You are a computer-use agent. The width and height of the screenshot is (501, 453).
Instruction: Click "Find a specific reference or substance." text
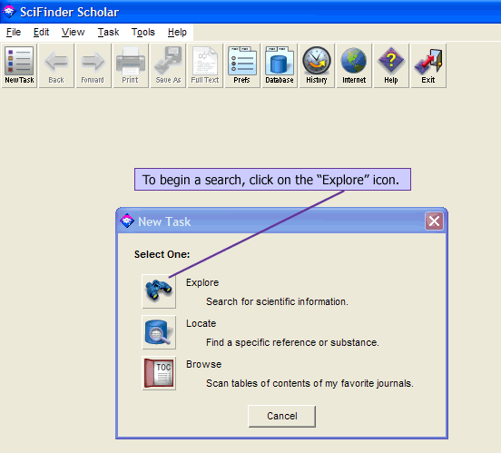click(292, 342)
